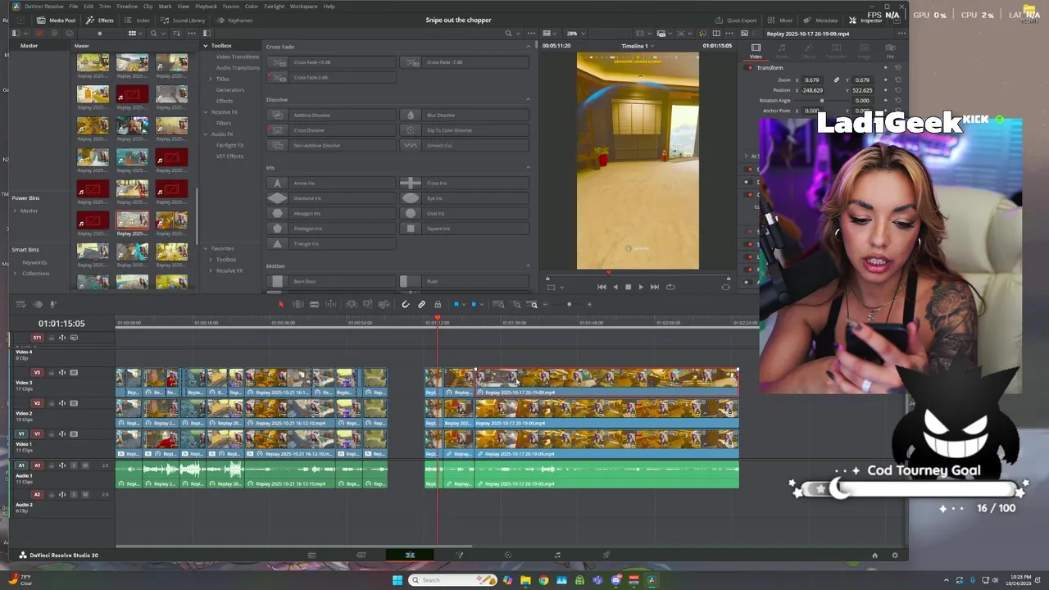Collapse the Favorites section
Viewport: 1049px width, 590px height.
click(206, 248)
